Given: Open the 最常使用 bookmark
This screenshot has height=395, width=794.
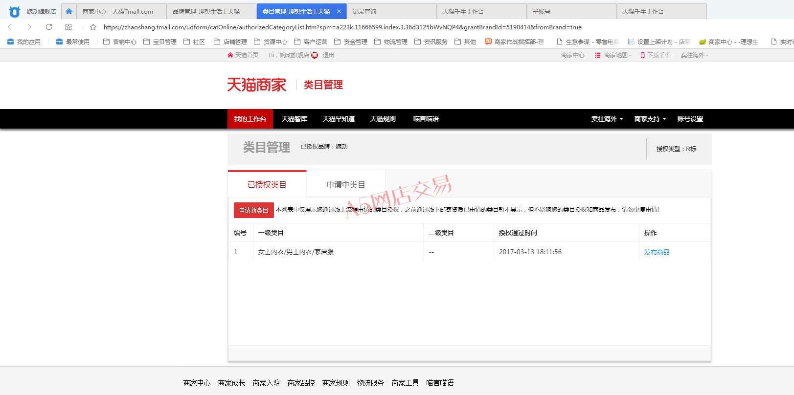Looking at the screenshot, I should pos(73,42).
